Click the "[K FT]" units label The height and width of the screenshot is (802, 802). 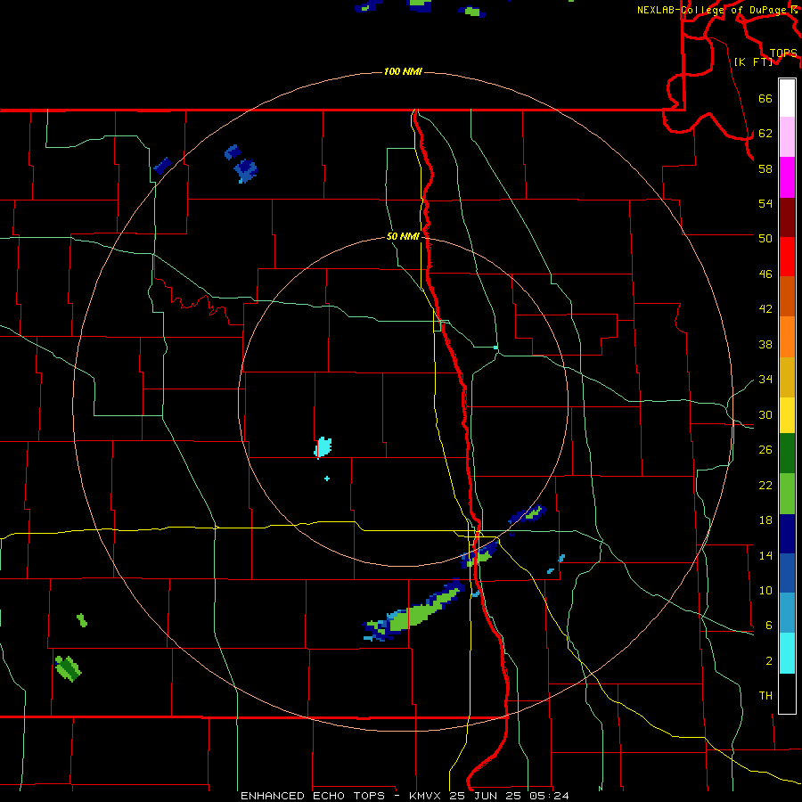point(753,61)
